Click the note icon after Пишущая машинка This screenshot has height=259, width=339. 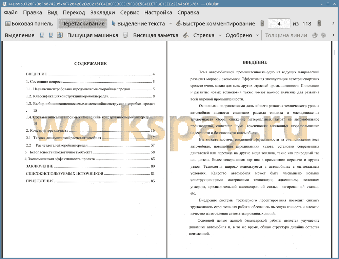tap(126, 35)
